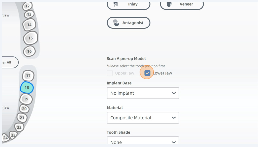Pick tooth 14 in the jaw diagram
Viewport: 258px width, 147px height.
tap(29, 25)
